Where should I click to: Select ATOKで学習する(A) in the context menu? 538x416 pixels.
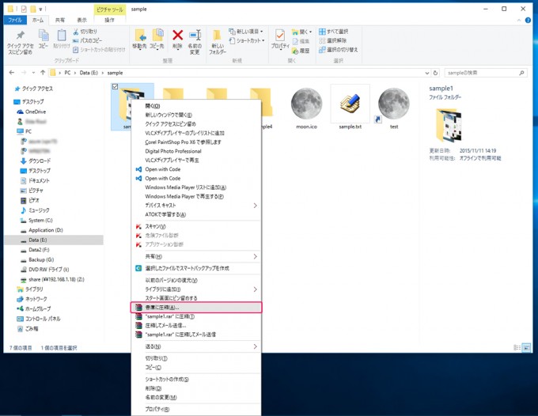[x=196, y=214]
